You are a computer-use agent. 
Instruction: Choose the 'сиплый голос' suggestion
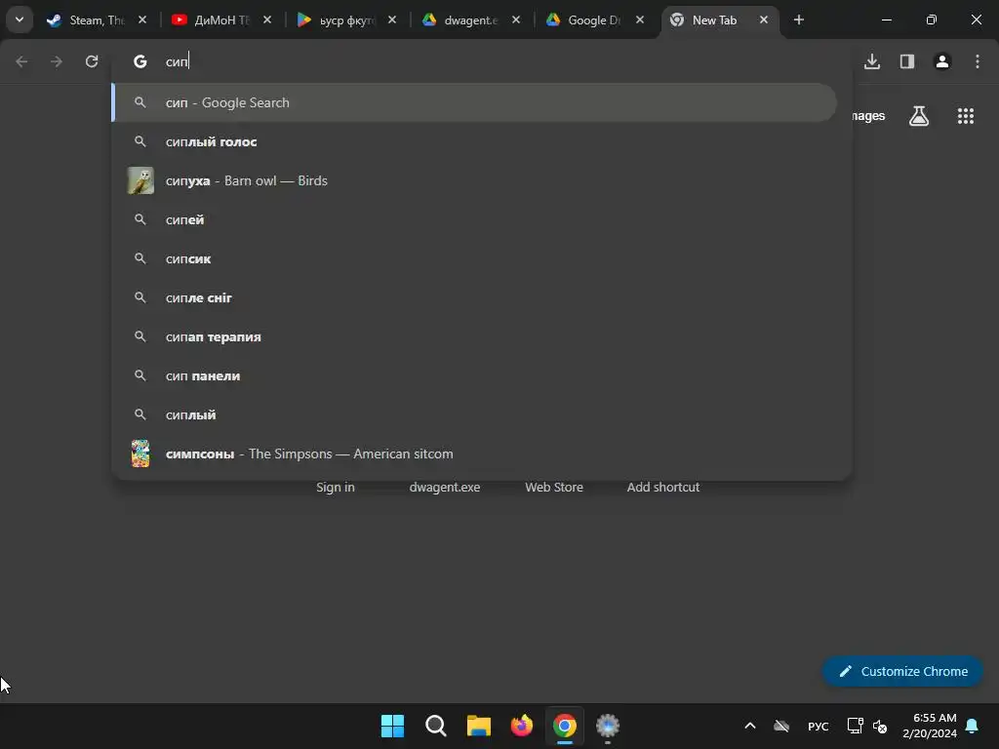tap(475, 141)
